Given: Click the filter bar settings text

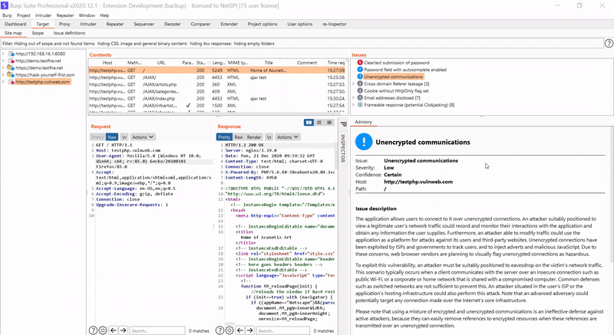Looking at the screenshot, I should pos(138,44).
